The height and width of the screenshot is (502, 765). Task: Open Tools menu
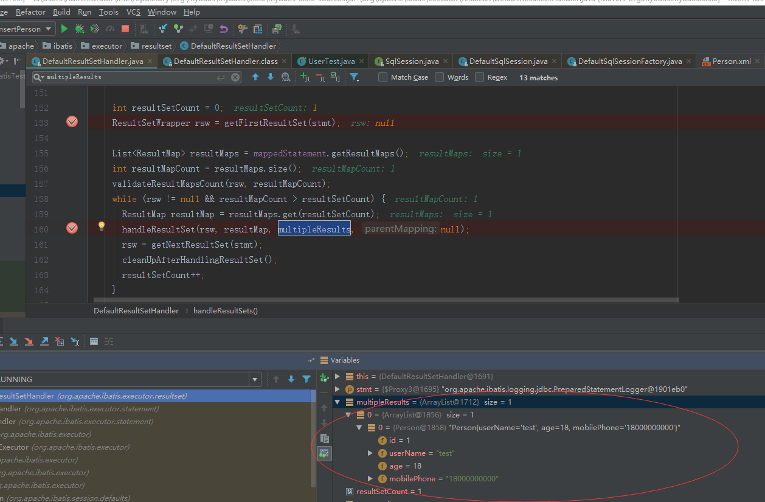click(109, 12)
